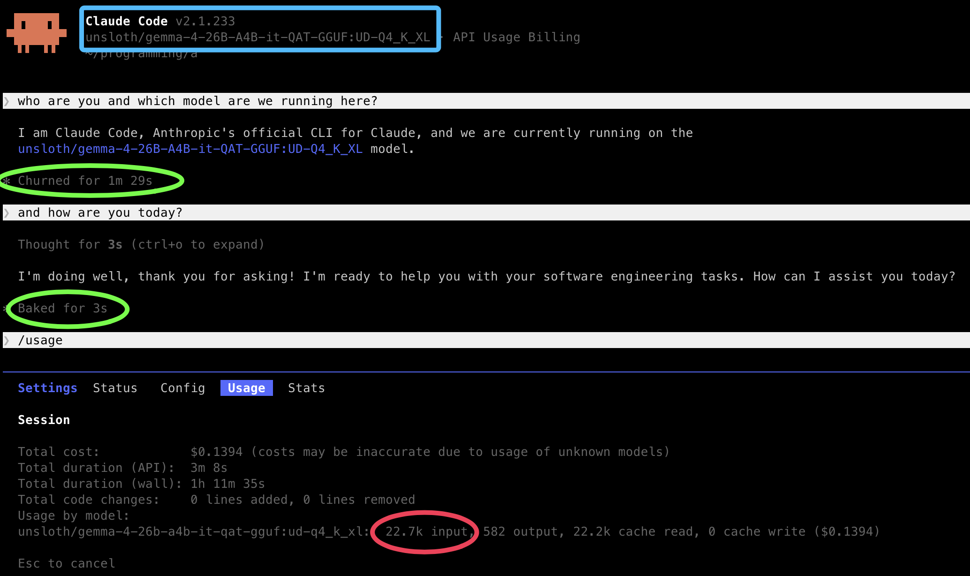
Task: Click the 'and how are you today?' prompt line
Action: [486, 212]
